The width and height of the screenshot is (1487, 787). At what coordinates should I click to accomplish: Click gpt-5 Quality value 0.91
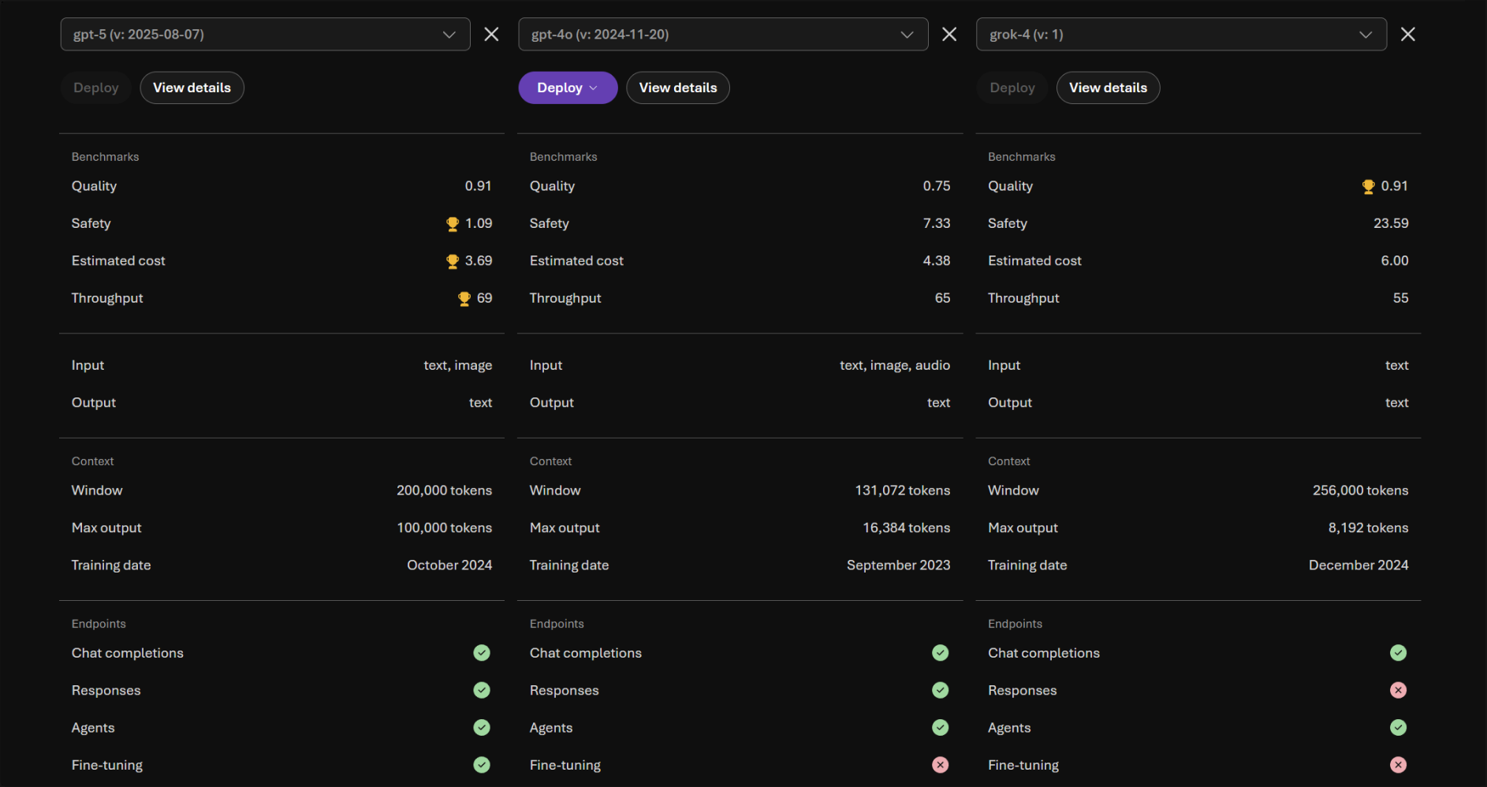click(478, 186)
